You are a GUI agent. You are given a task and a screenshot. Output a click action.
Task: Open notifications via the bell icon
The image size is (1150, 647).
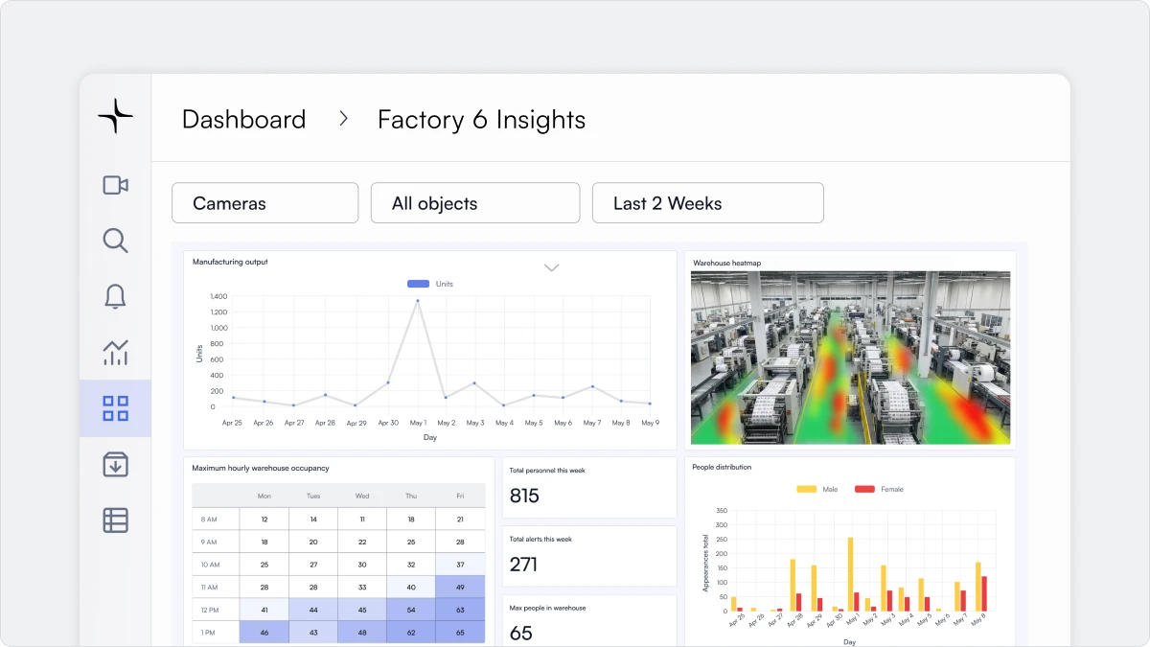pyautogui.click(x=115, y=296)
